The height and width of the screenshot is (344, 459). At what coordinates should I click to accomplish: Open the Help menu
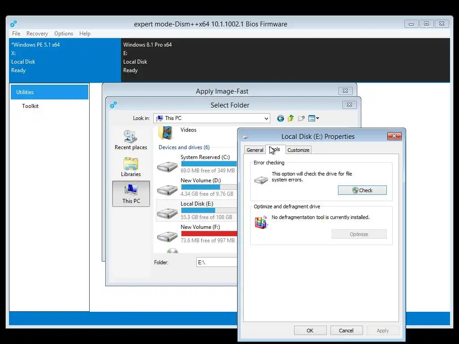(x=85, y=33)
